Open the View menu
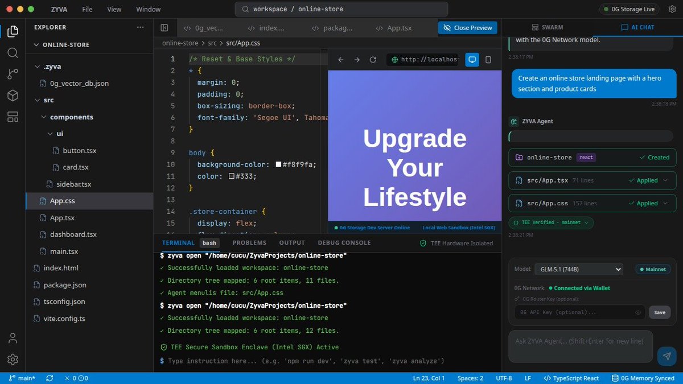The width and height of the screenshot is (683, 384). coord(114,9)
